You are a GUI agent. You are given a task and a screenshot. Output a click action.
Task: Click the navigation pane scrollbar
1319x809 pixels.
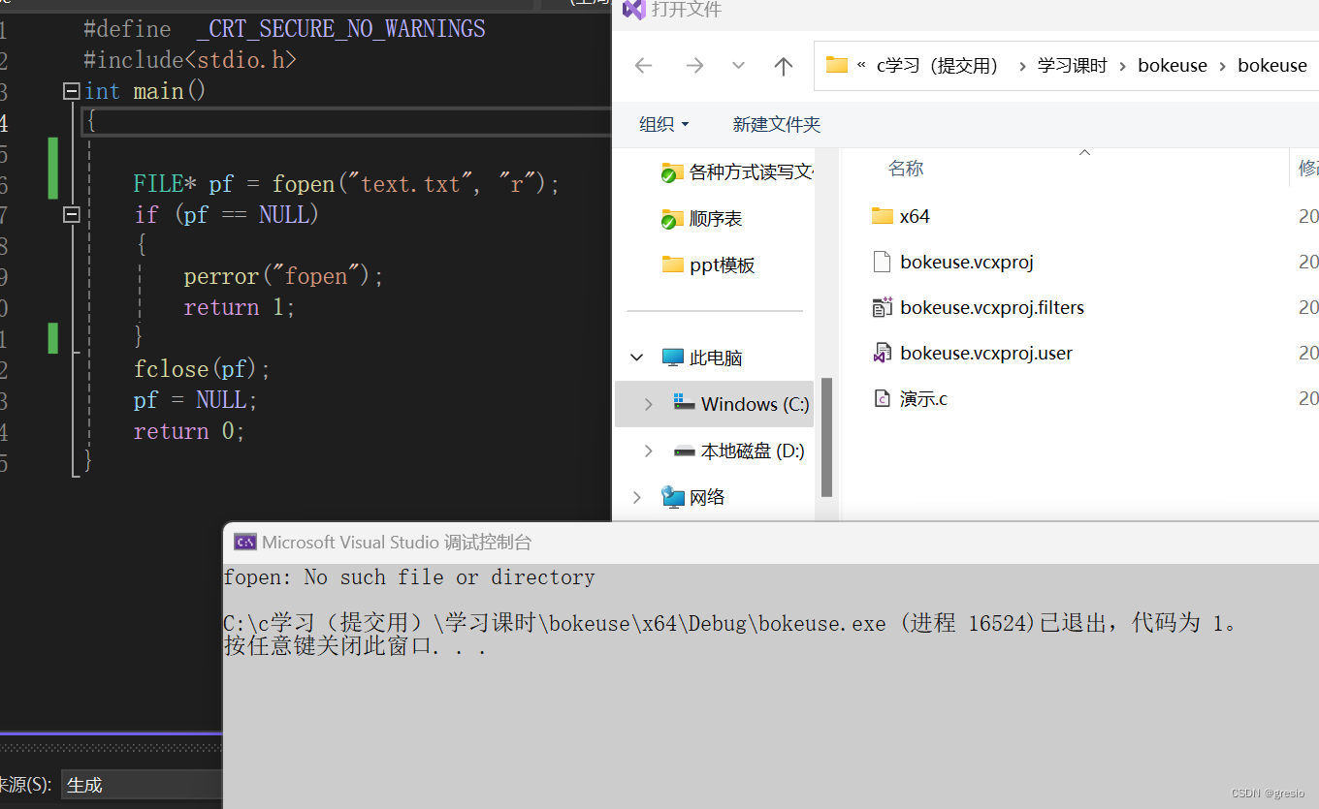[826, 436]
